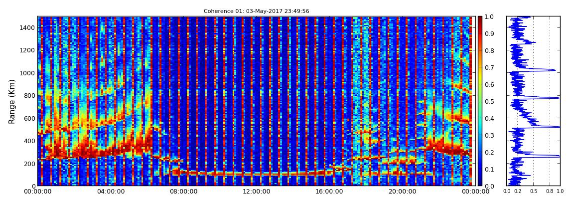The width and height of the screenshot is (573, 203).
Task: Click the 04:00:00 time axis label
Action: 110,192
